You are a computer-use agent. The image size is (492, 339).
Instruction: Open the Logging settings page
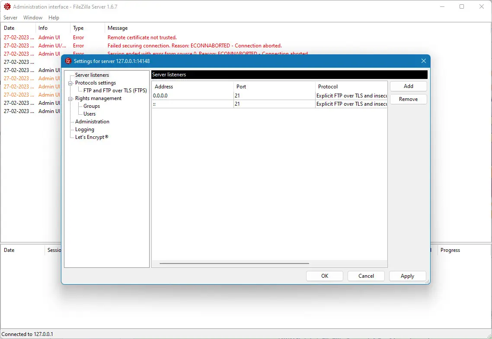point(84,129)
